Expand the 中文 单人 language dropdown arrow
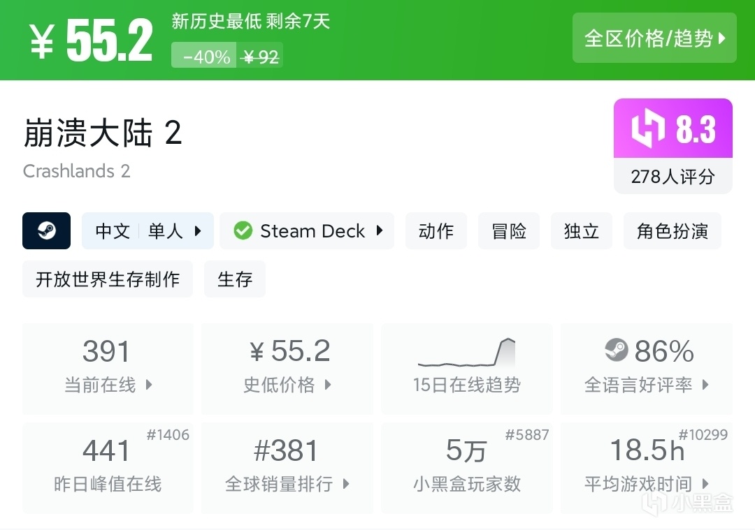755x530 pixels. tap(198, 231)
